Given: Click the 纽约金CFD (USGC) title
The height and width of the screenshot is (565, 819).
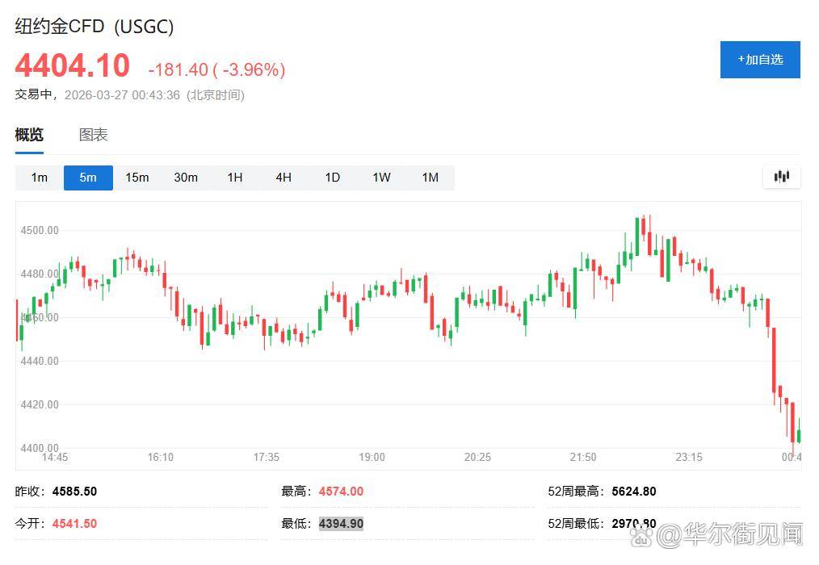Looking at the screenshot, I should [x=94, y=27].
